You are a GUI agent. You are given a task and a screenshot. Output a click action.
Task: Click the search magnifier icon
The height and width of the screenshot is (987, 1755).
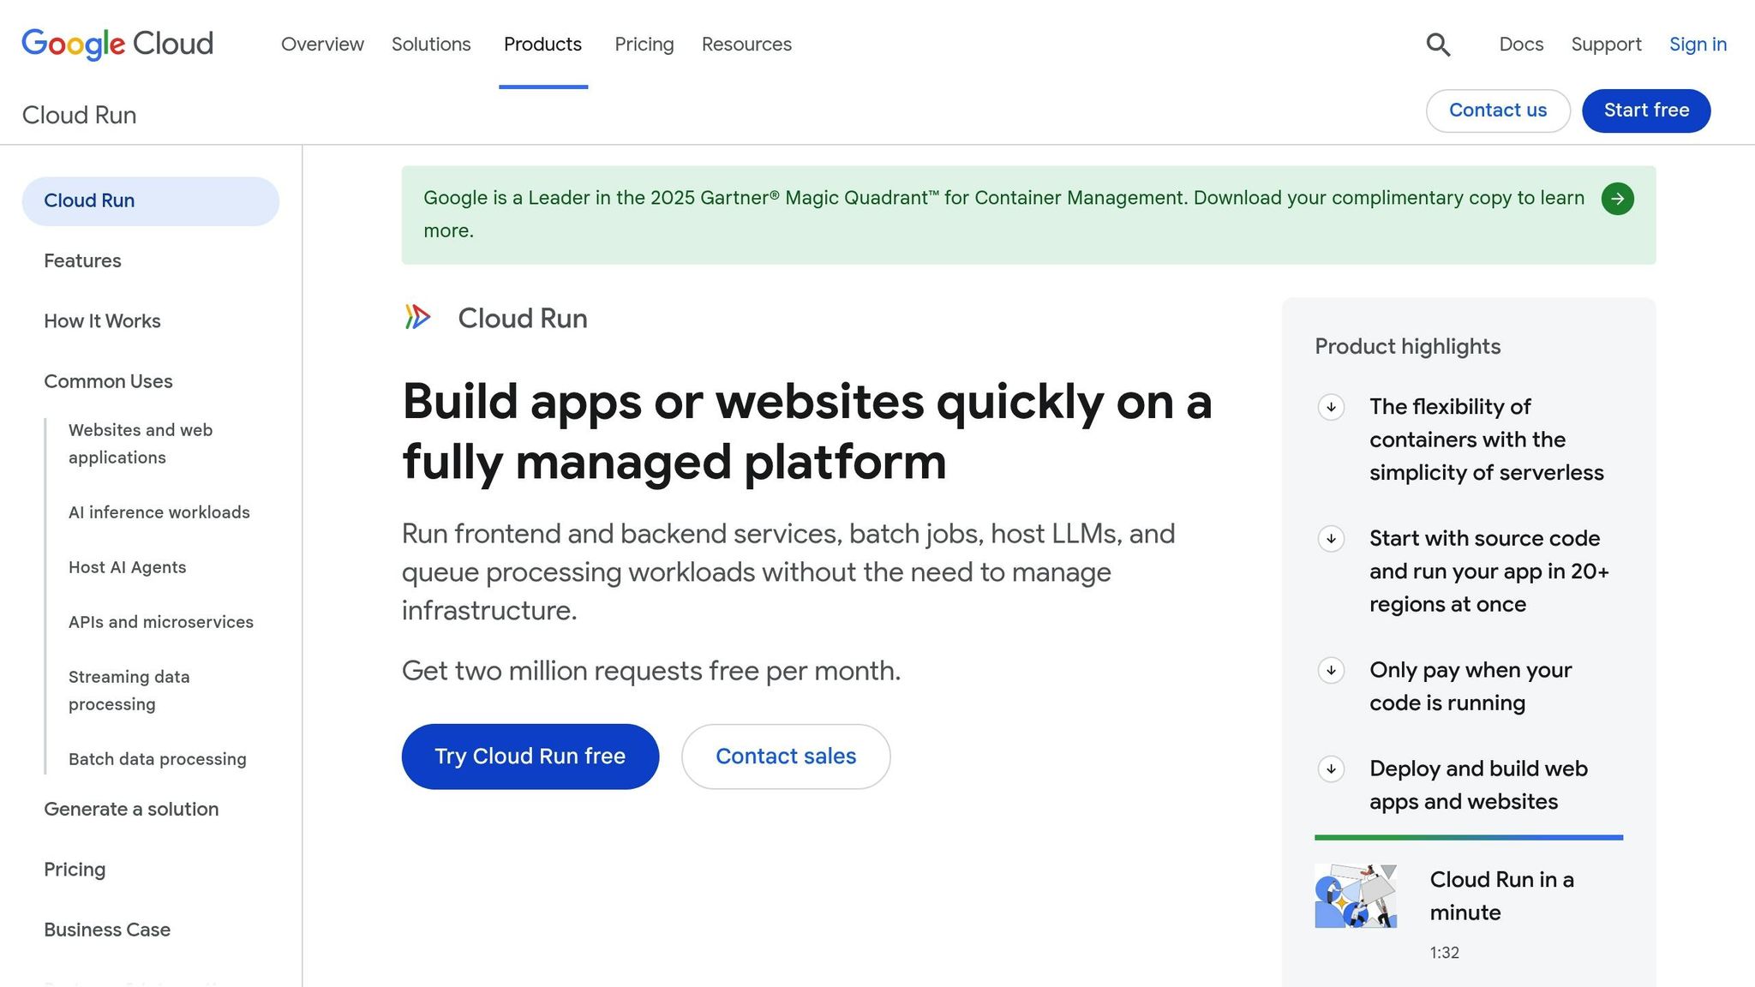point(1438,45)
